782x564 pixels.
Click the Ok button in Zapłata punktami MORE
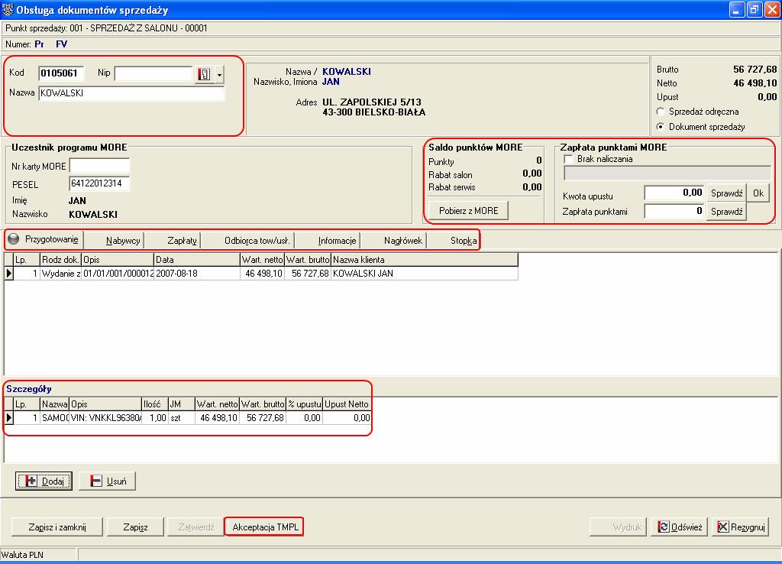[x=758, y=193]
